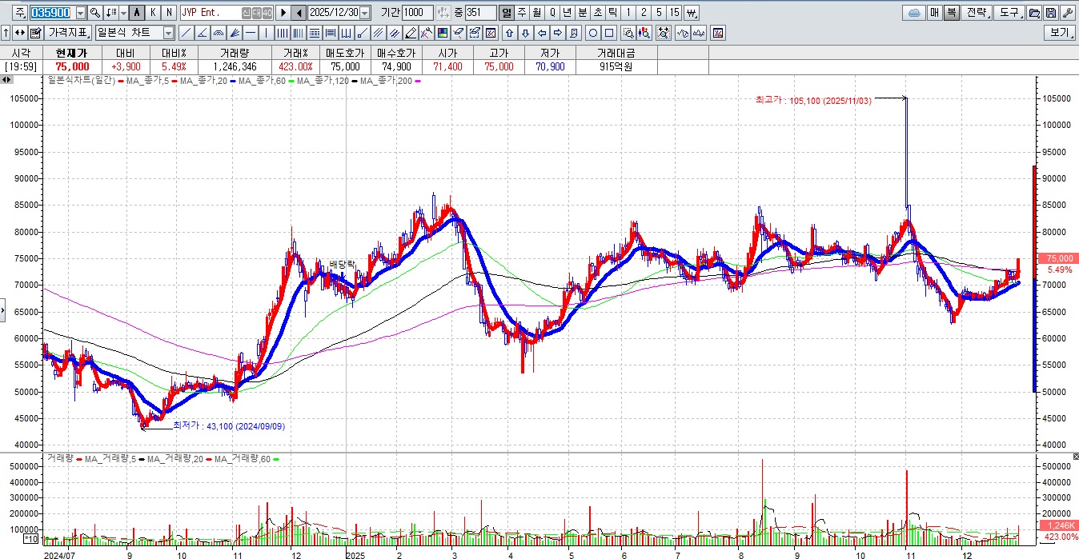Open the sort order dropdown arrow
This screenshot has height=559, width=1079.
point(123,13)
